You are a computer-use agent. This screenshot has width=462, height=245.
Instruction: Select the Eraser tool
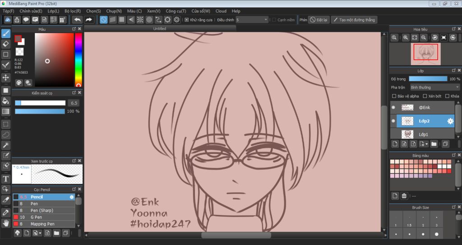point(5,44)
